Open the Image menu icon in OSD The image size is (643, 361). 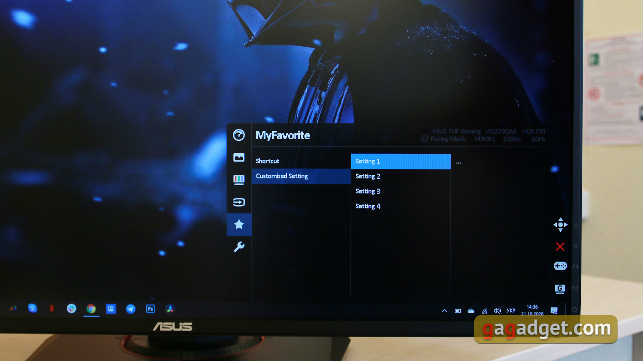pos(239,157)
